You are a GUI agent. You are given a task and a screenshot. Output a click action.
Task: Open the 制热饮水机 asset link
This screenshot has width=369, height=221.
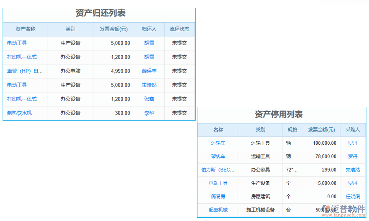tap(19, 113)
